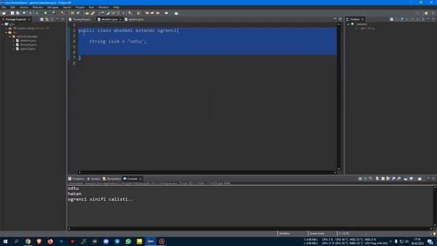Viewport: 437px width, 246px height.
Task: Click the editor horizontal scrollbar
Action: click(207, 172)
